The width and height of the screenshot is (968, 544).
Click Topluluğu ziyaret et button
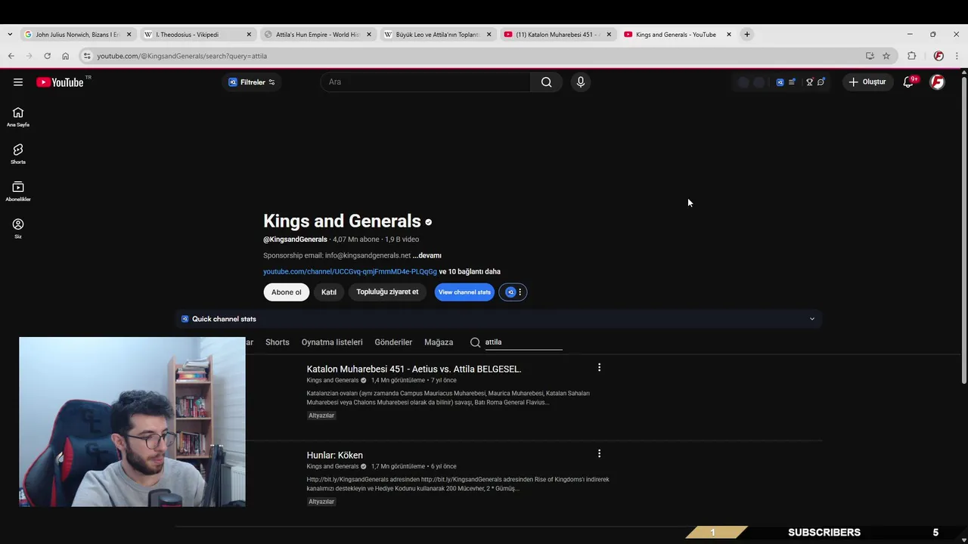click(387, 292)
